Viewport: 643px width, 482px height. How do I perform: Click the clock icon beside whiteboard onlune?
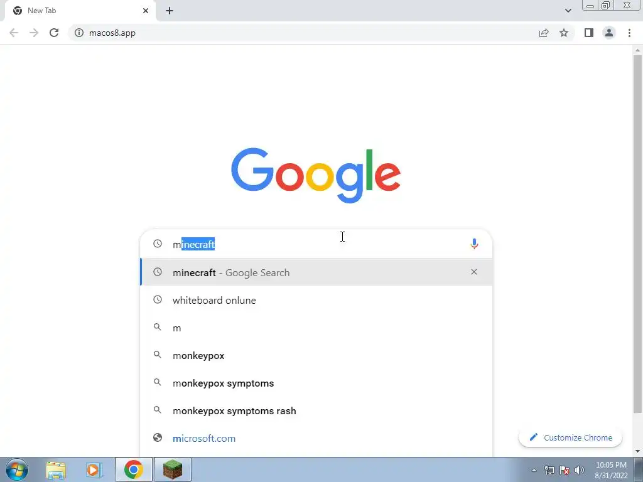point(158,299)
